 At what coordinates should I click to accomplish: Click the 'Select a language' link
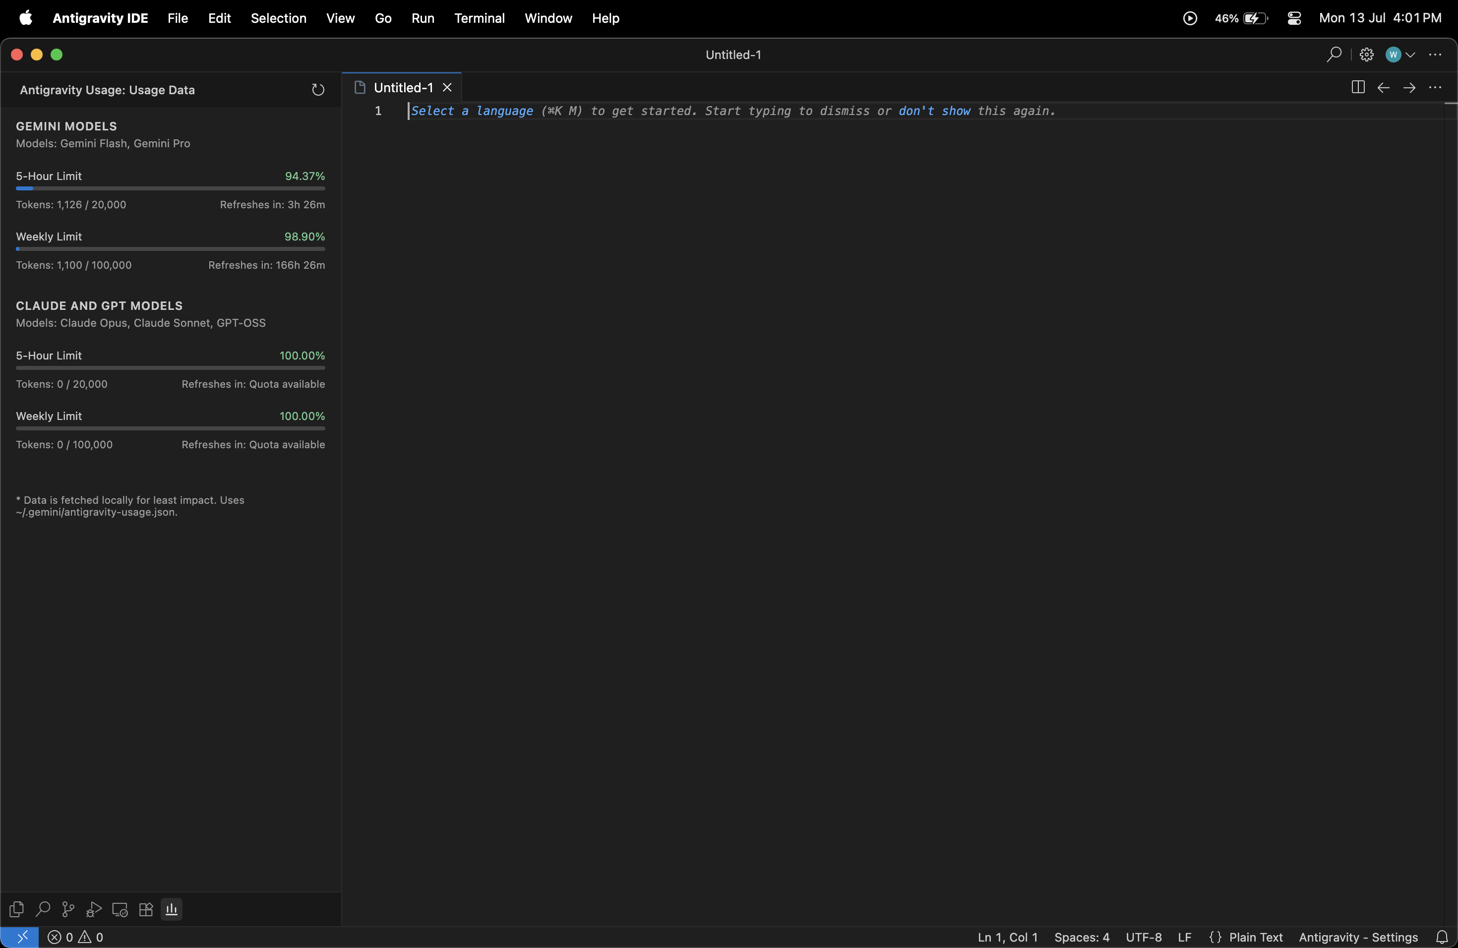[x=472, y=111]
